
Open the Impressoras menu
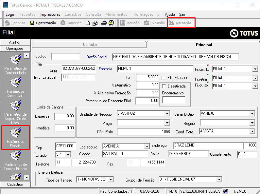[x=50, y=14]
